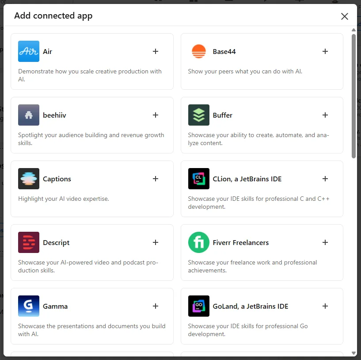Click the 'Captions' app name
The height and width of the screenshot is (360, 361).
click(57, 179)
